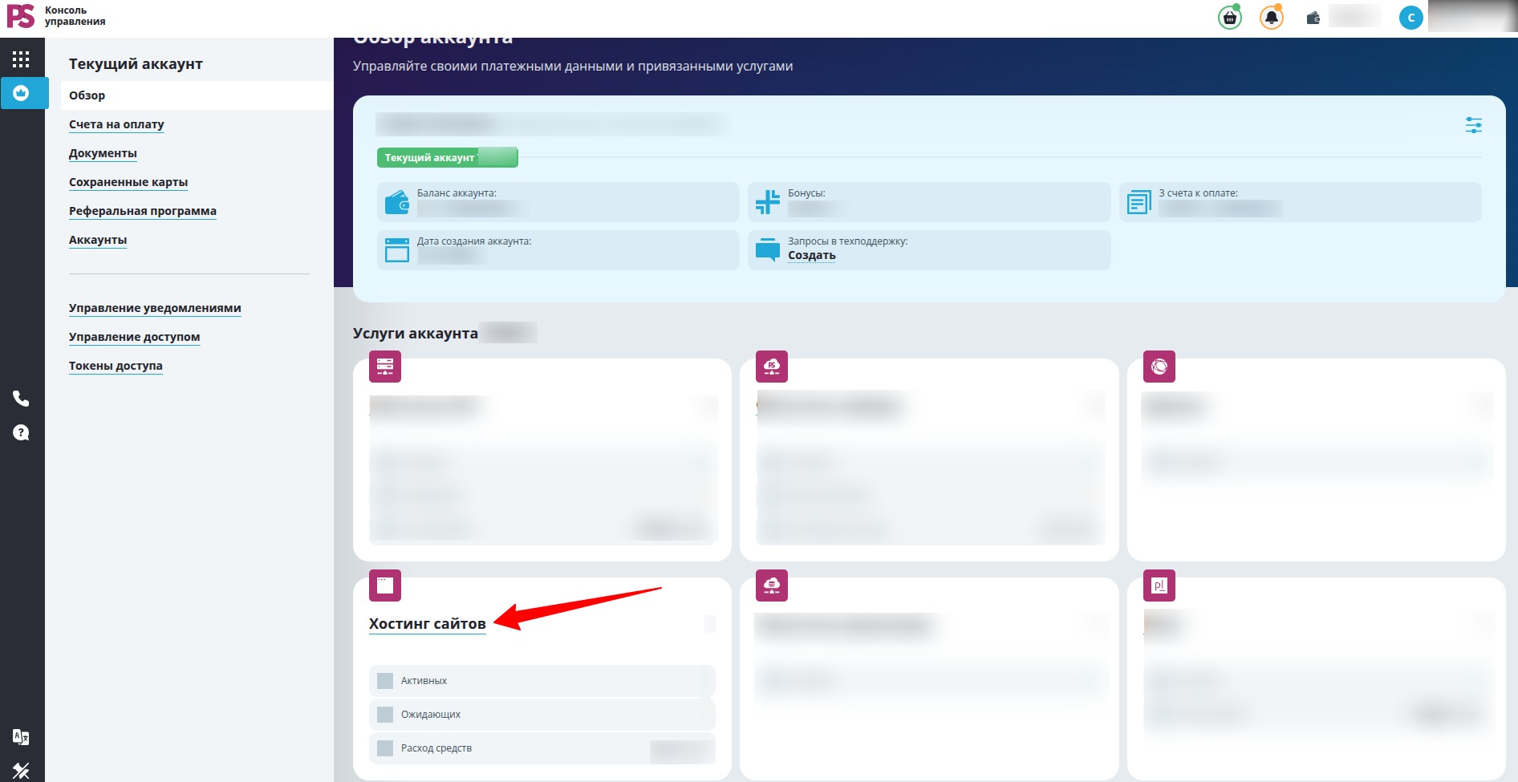Click the wallet balance icon in header
The height and width of the screenshot is (782, 1518).
tap(1313, 18)
